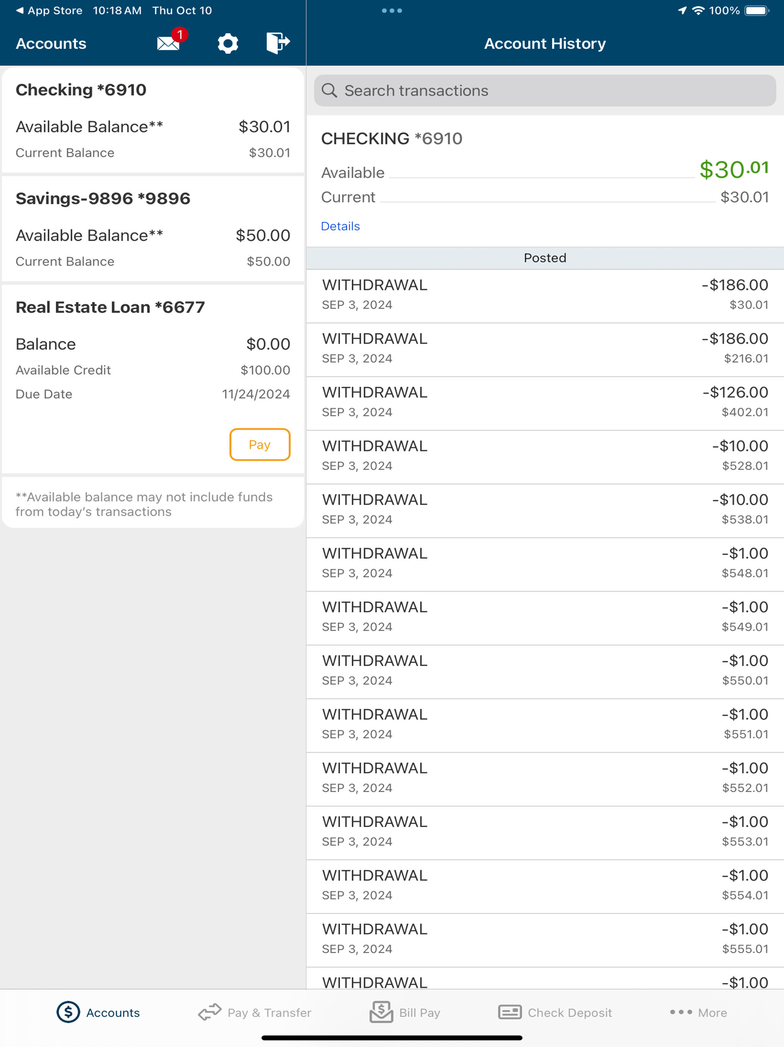This screenshot has height=1047, width=784.
Task: Tap the magnifying glass search icon
Action: pos(329,90)
